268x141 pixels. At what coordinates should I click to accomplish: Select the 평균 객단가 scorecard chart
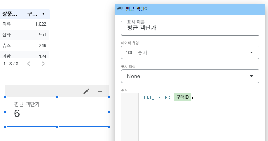point(57,112)
